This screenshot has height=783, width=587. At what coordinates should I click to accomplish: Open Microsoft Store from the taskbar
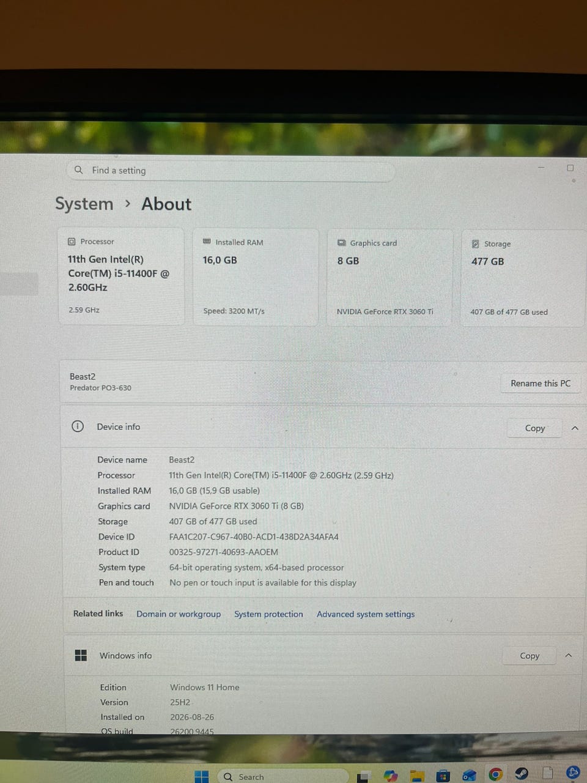coord(443,776)
